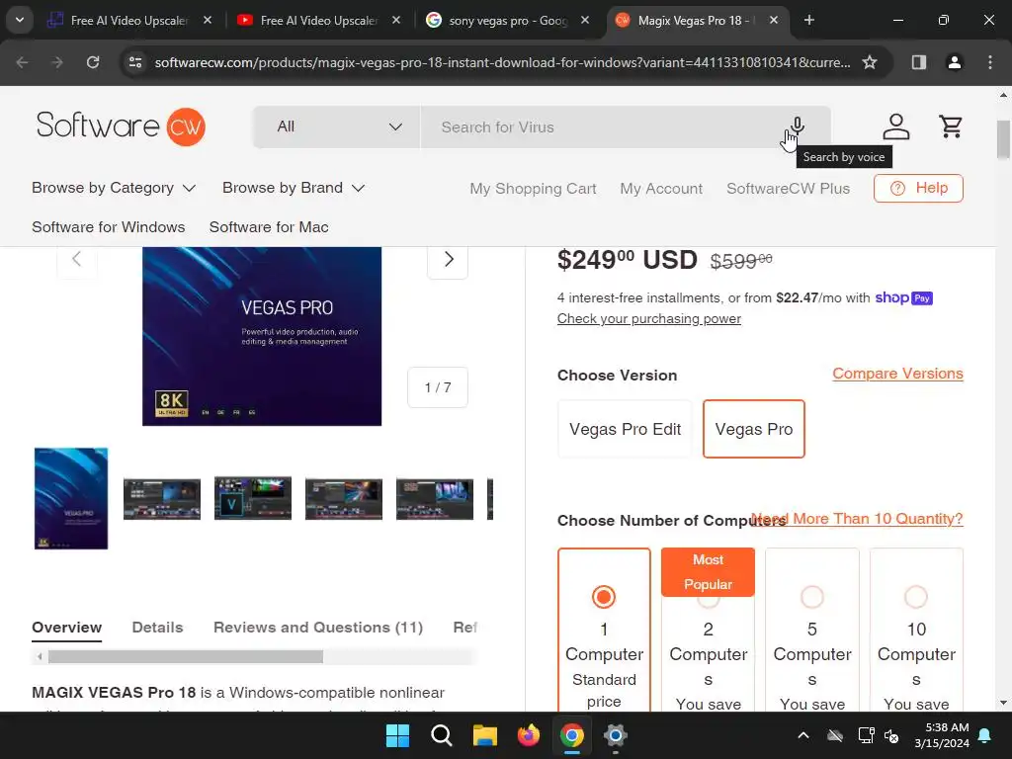
Task: Open the notifications bell
Action: click(985, 735)
